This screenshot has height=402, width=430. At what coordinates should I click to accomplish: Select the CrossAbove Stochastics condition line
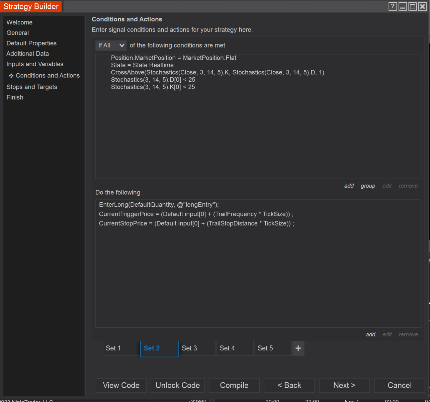218,72
